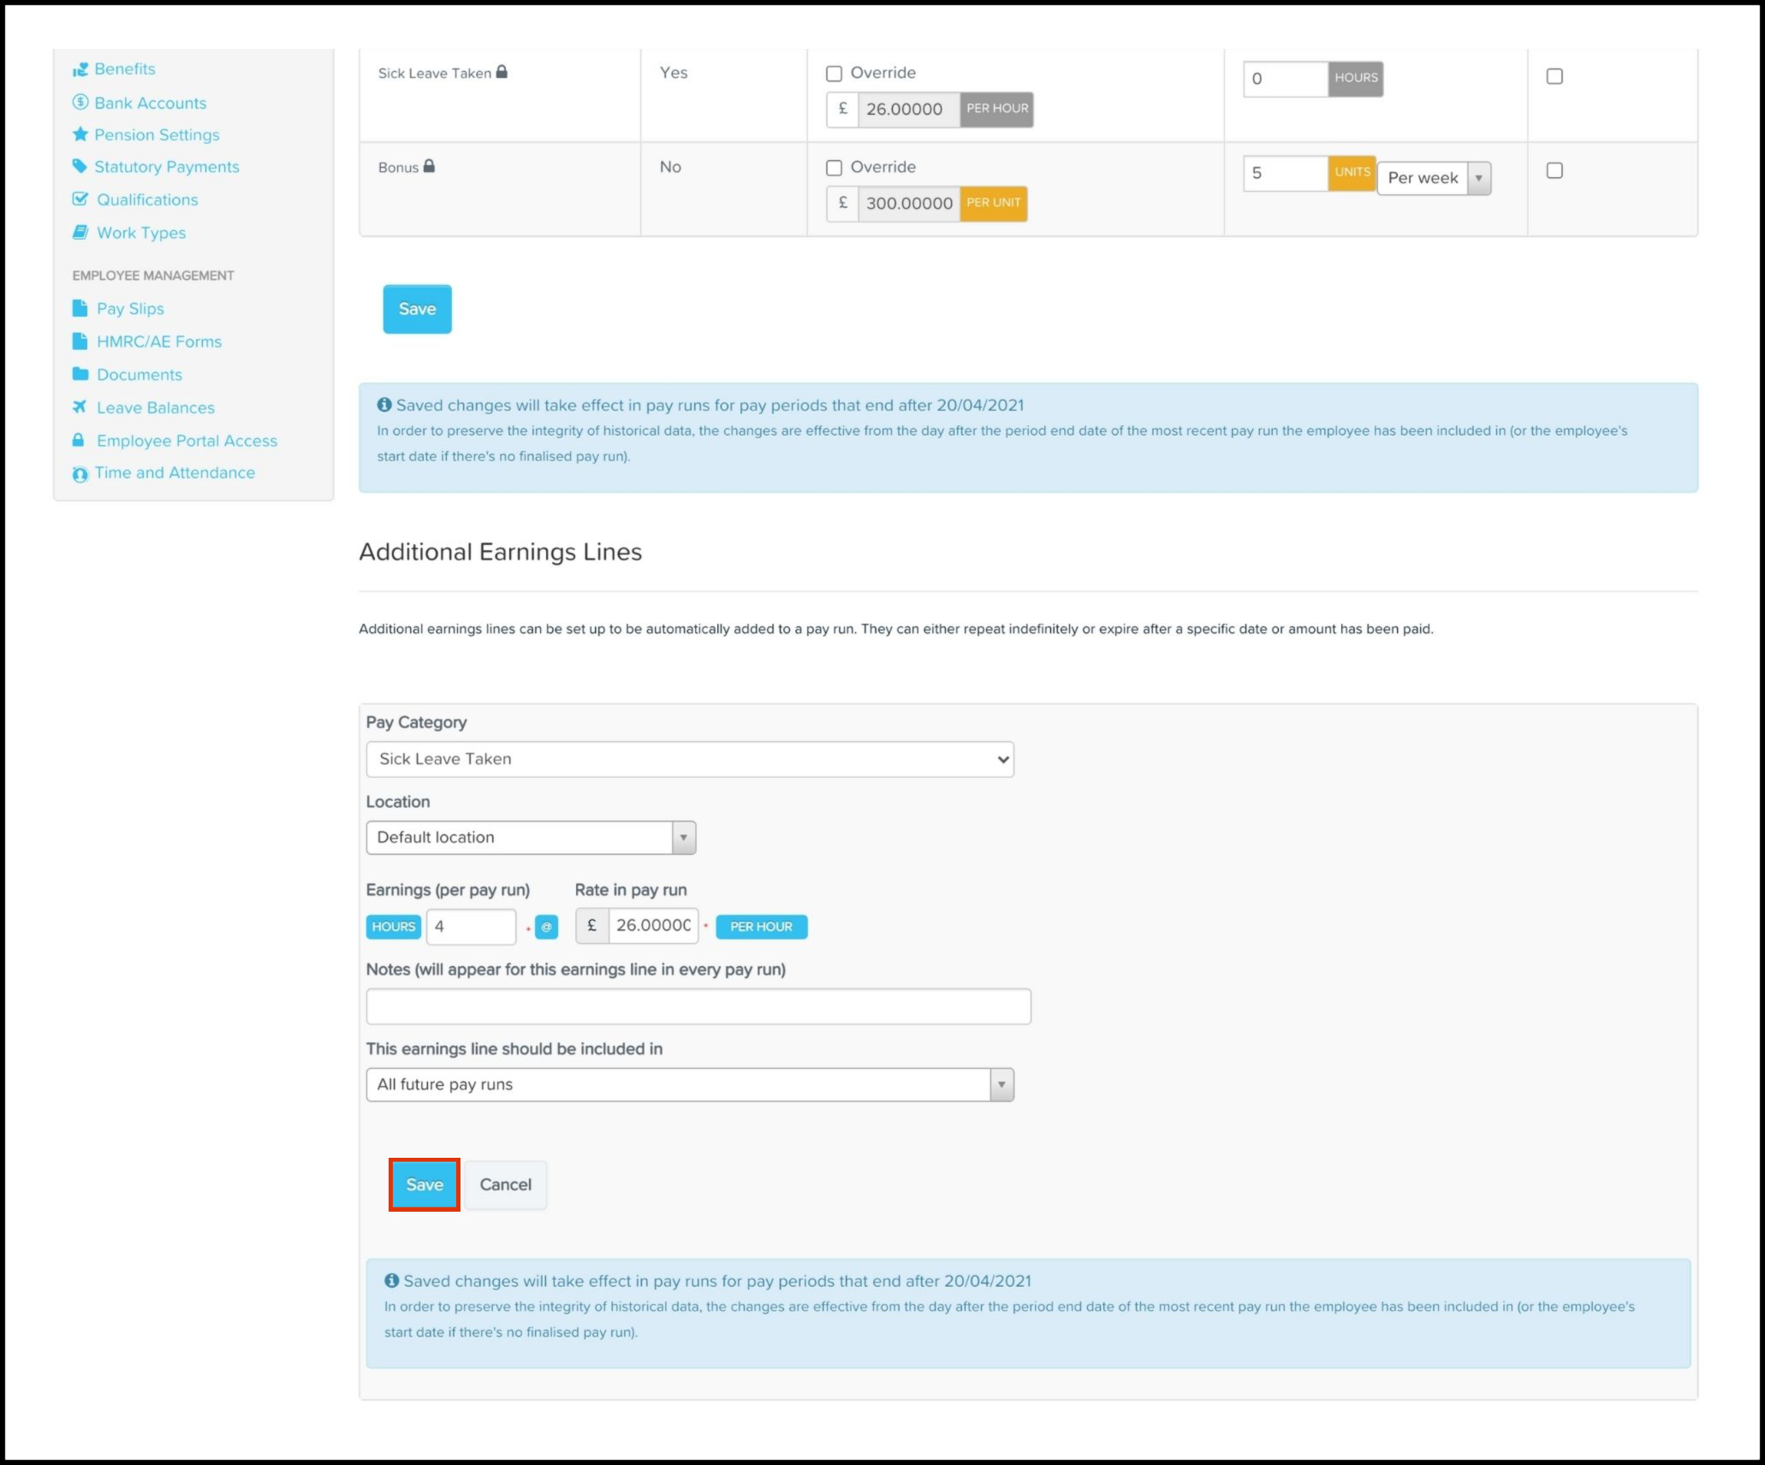1765x1465 pixels.
Task: Click the Statutory Payments tag icon
Action: 80,166
